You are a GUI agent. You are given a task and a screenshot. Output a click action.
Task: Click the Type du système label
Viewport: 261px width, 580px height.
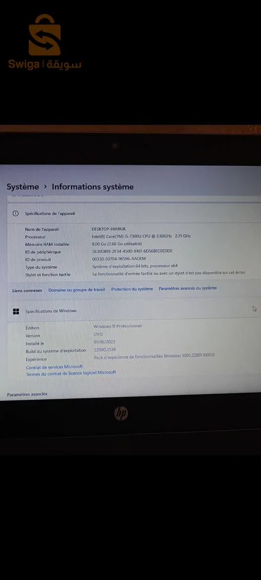41,267
